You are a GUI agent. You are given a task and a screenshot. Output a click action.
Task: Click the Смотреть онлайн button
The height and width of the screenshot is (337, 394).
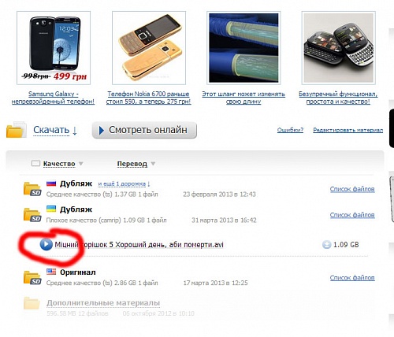tap(144, 130)
